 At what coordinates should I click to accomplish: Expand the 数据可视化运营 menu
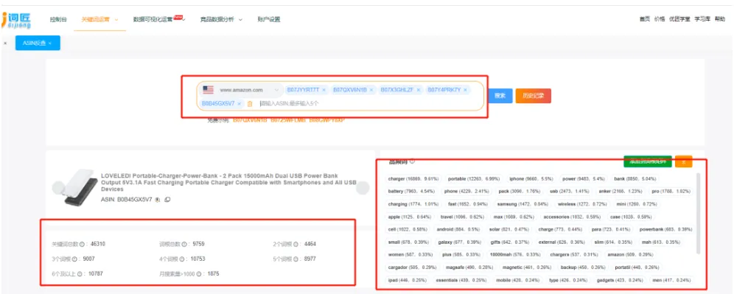(159, 19)
